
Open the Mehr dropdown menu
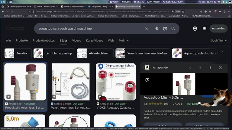[124, 41]
